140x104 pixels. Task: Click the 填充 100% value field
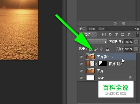[129, 49]
